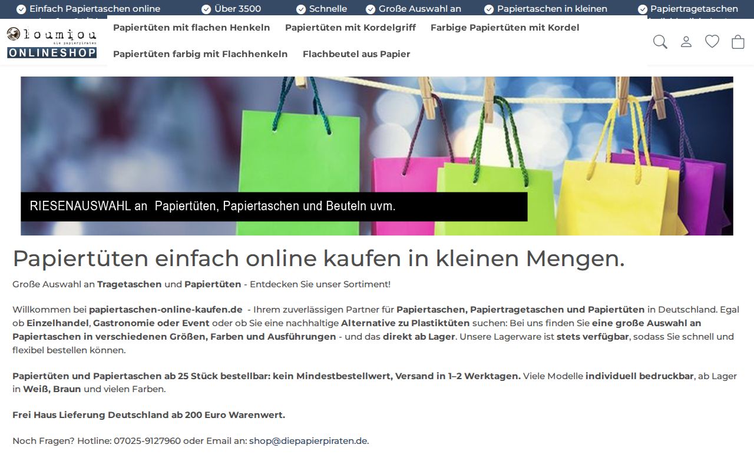This screenshot has height=471, width=754.
Task: Click bold text 'papiertaschen-online-kaufen.de'
Action: [x=166, y=310]
